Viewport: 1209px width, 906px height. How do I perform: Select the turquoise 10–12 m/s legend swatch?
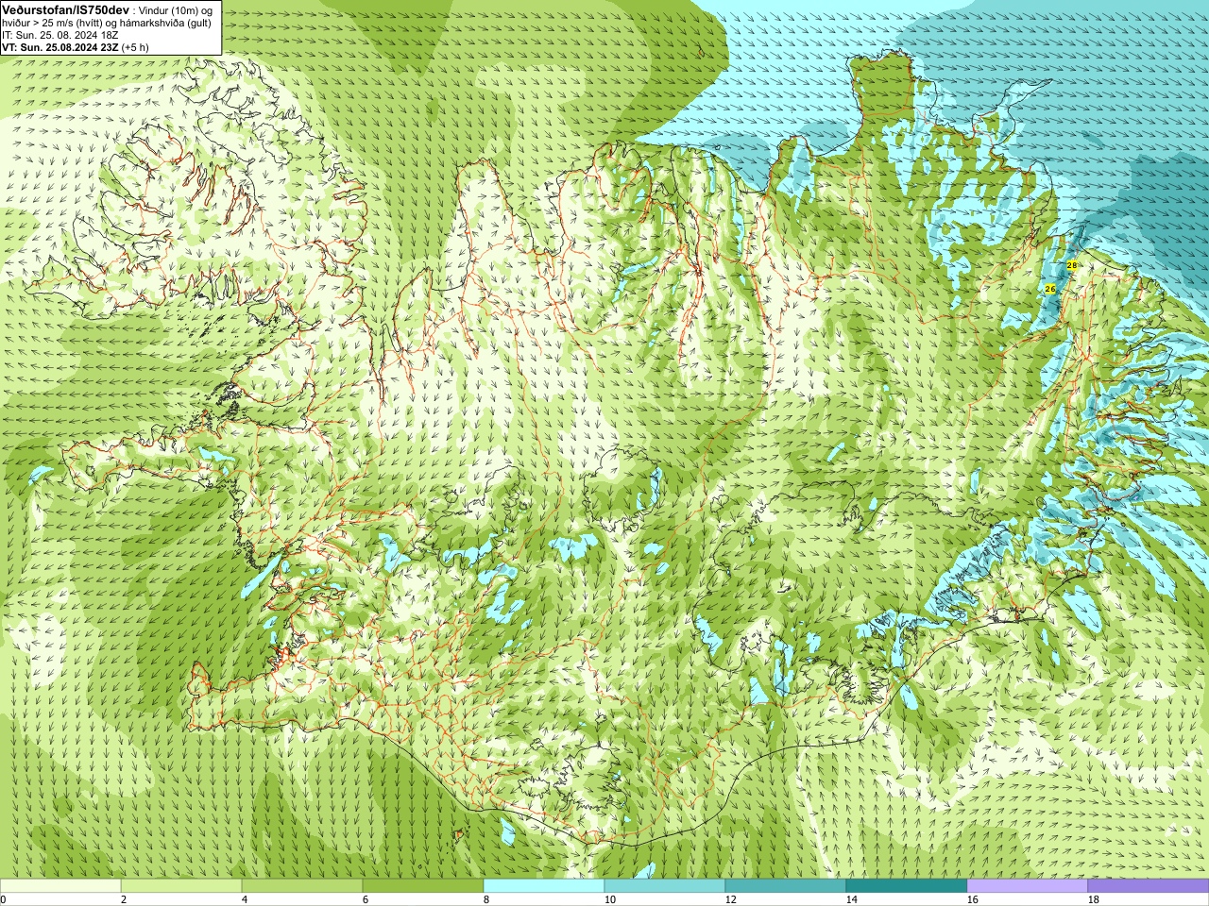pos(665,886)
